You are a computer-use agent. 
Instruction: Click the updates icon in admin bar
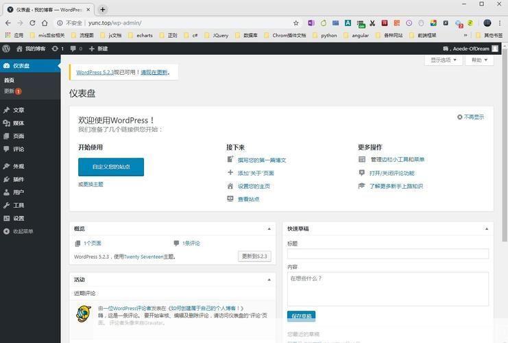point(58,49)
